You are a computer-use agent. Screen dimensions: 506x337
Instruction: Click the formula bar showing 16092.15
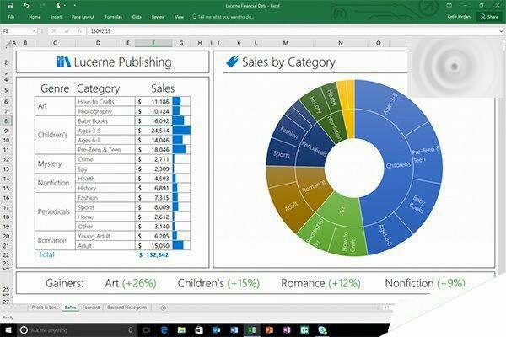click(x=253, y=31)
